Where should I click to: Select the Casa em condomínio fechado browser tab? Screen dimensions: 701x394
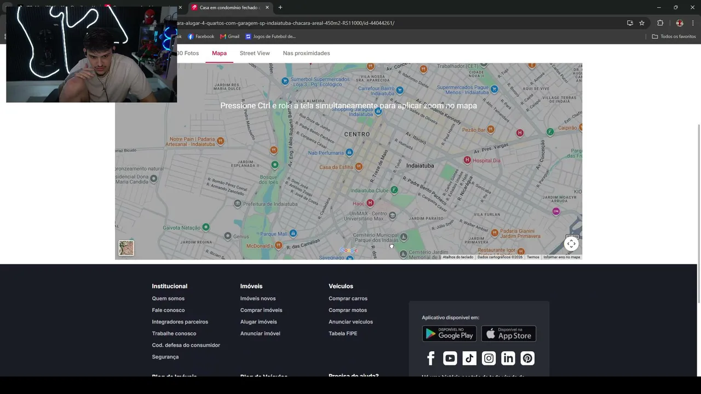click(229, 8)
